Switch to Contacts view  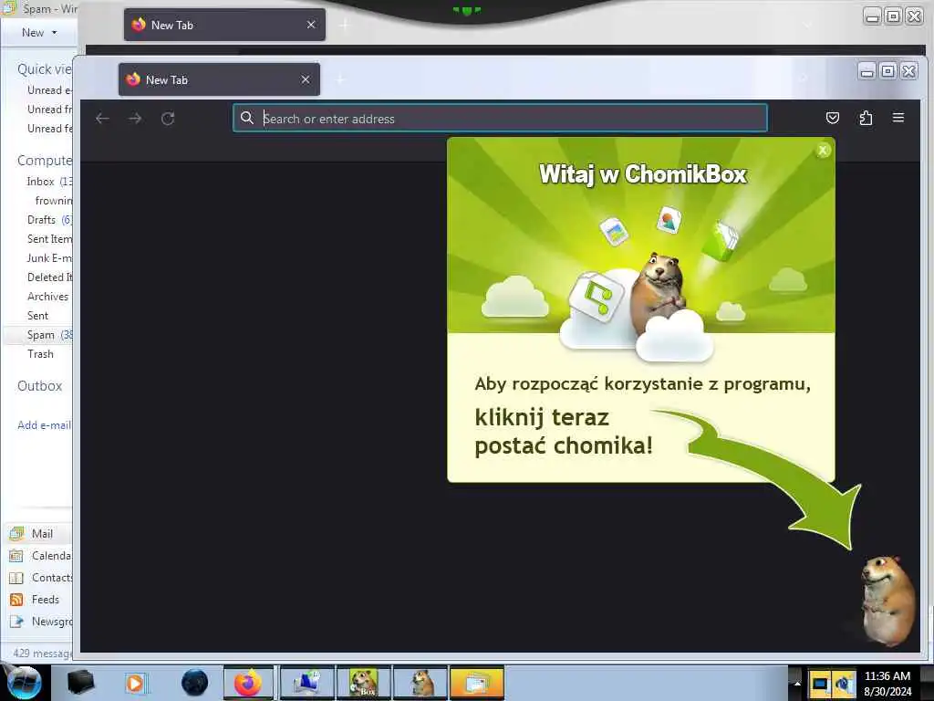click(x=39, y=578)
